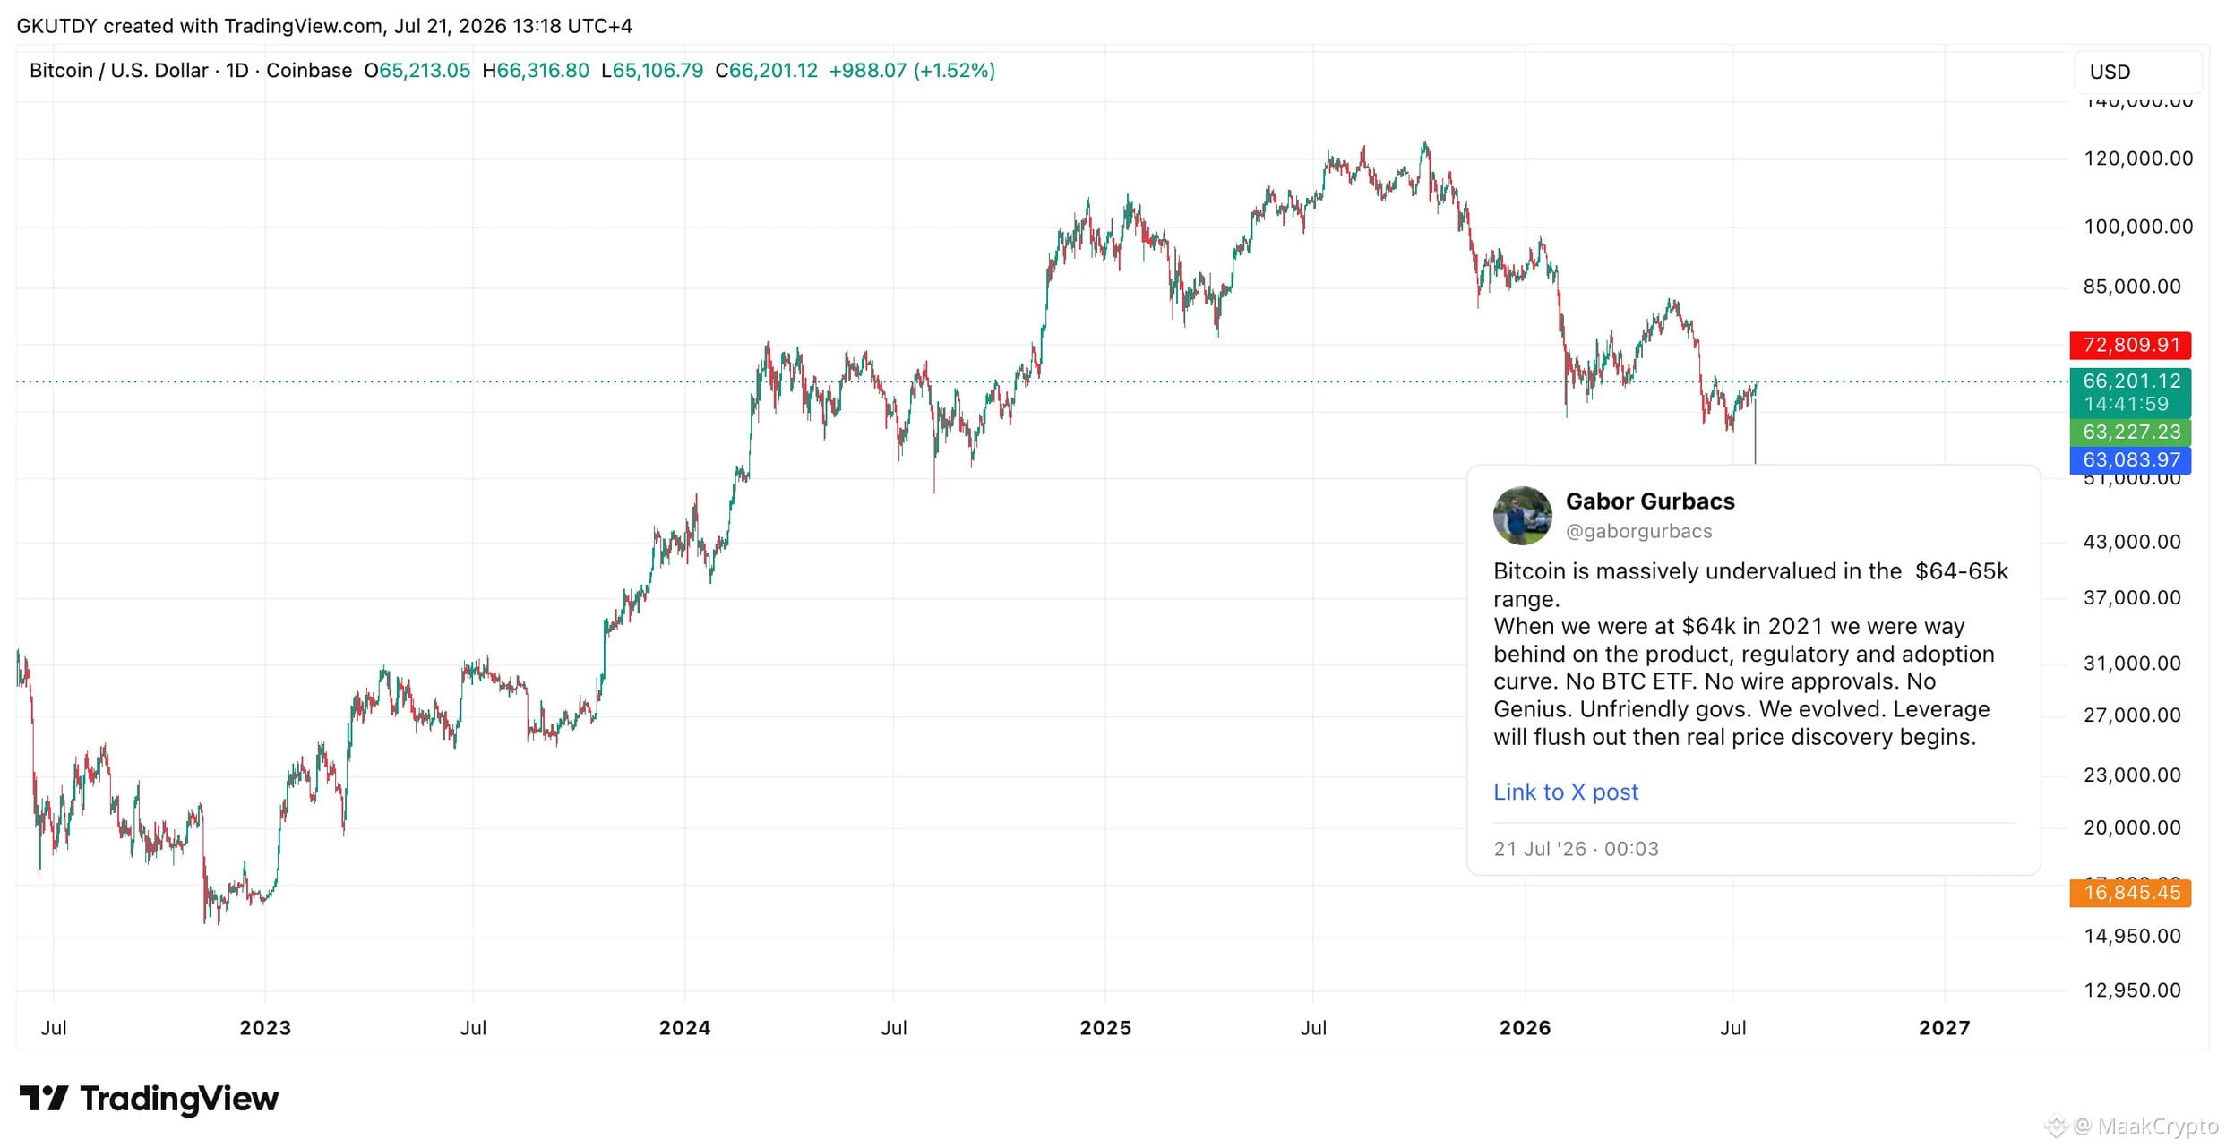
Task: Select the light green 63,227.23 price label
Action: pyautogui.click(x=2130, y=432)
